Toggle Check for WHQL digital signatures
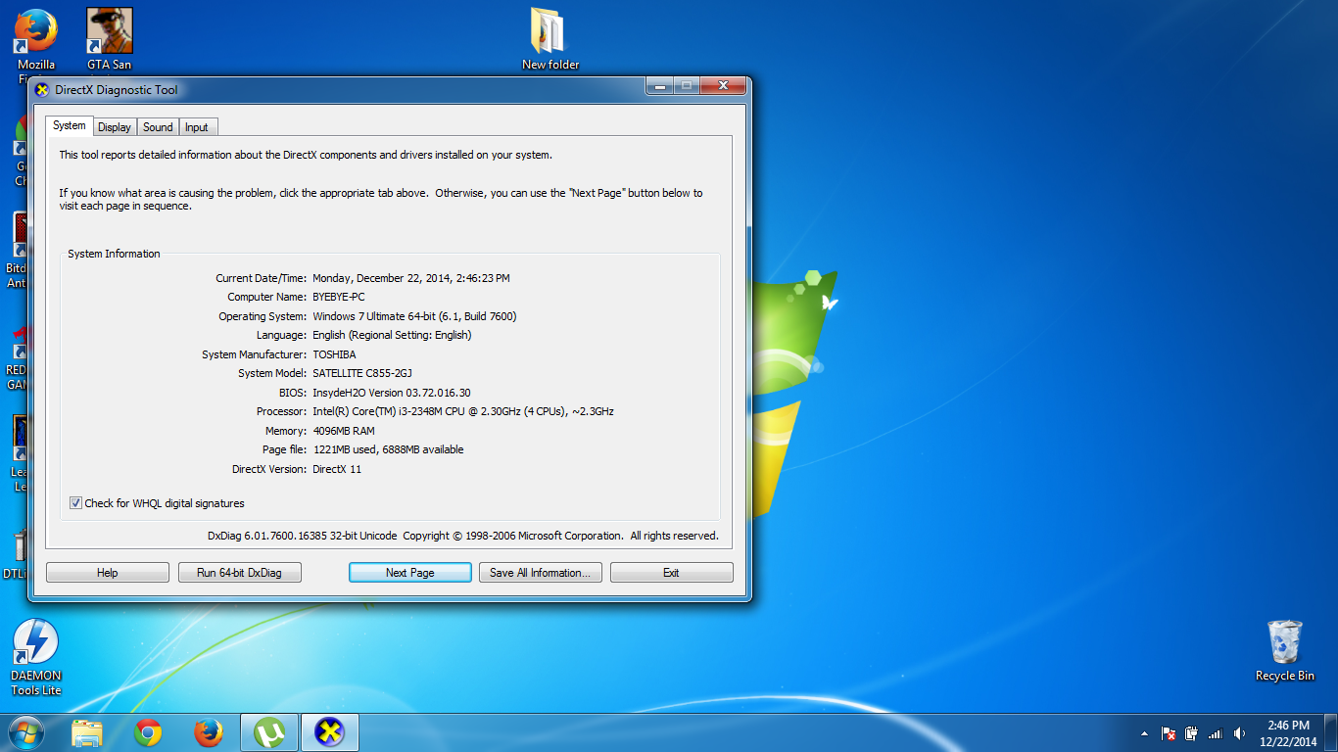This screenshot has width=1338, height=752. [76, 503]
